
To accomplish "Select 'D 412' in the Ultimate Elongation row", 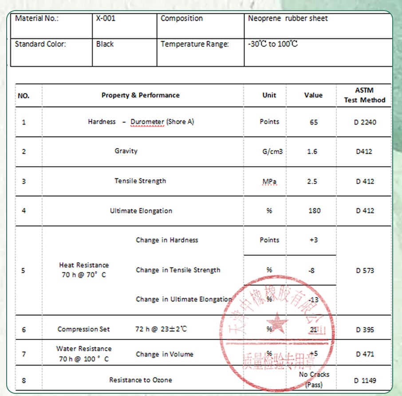I will point(365,211).
